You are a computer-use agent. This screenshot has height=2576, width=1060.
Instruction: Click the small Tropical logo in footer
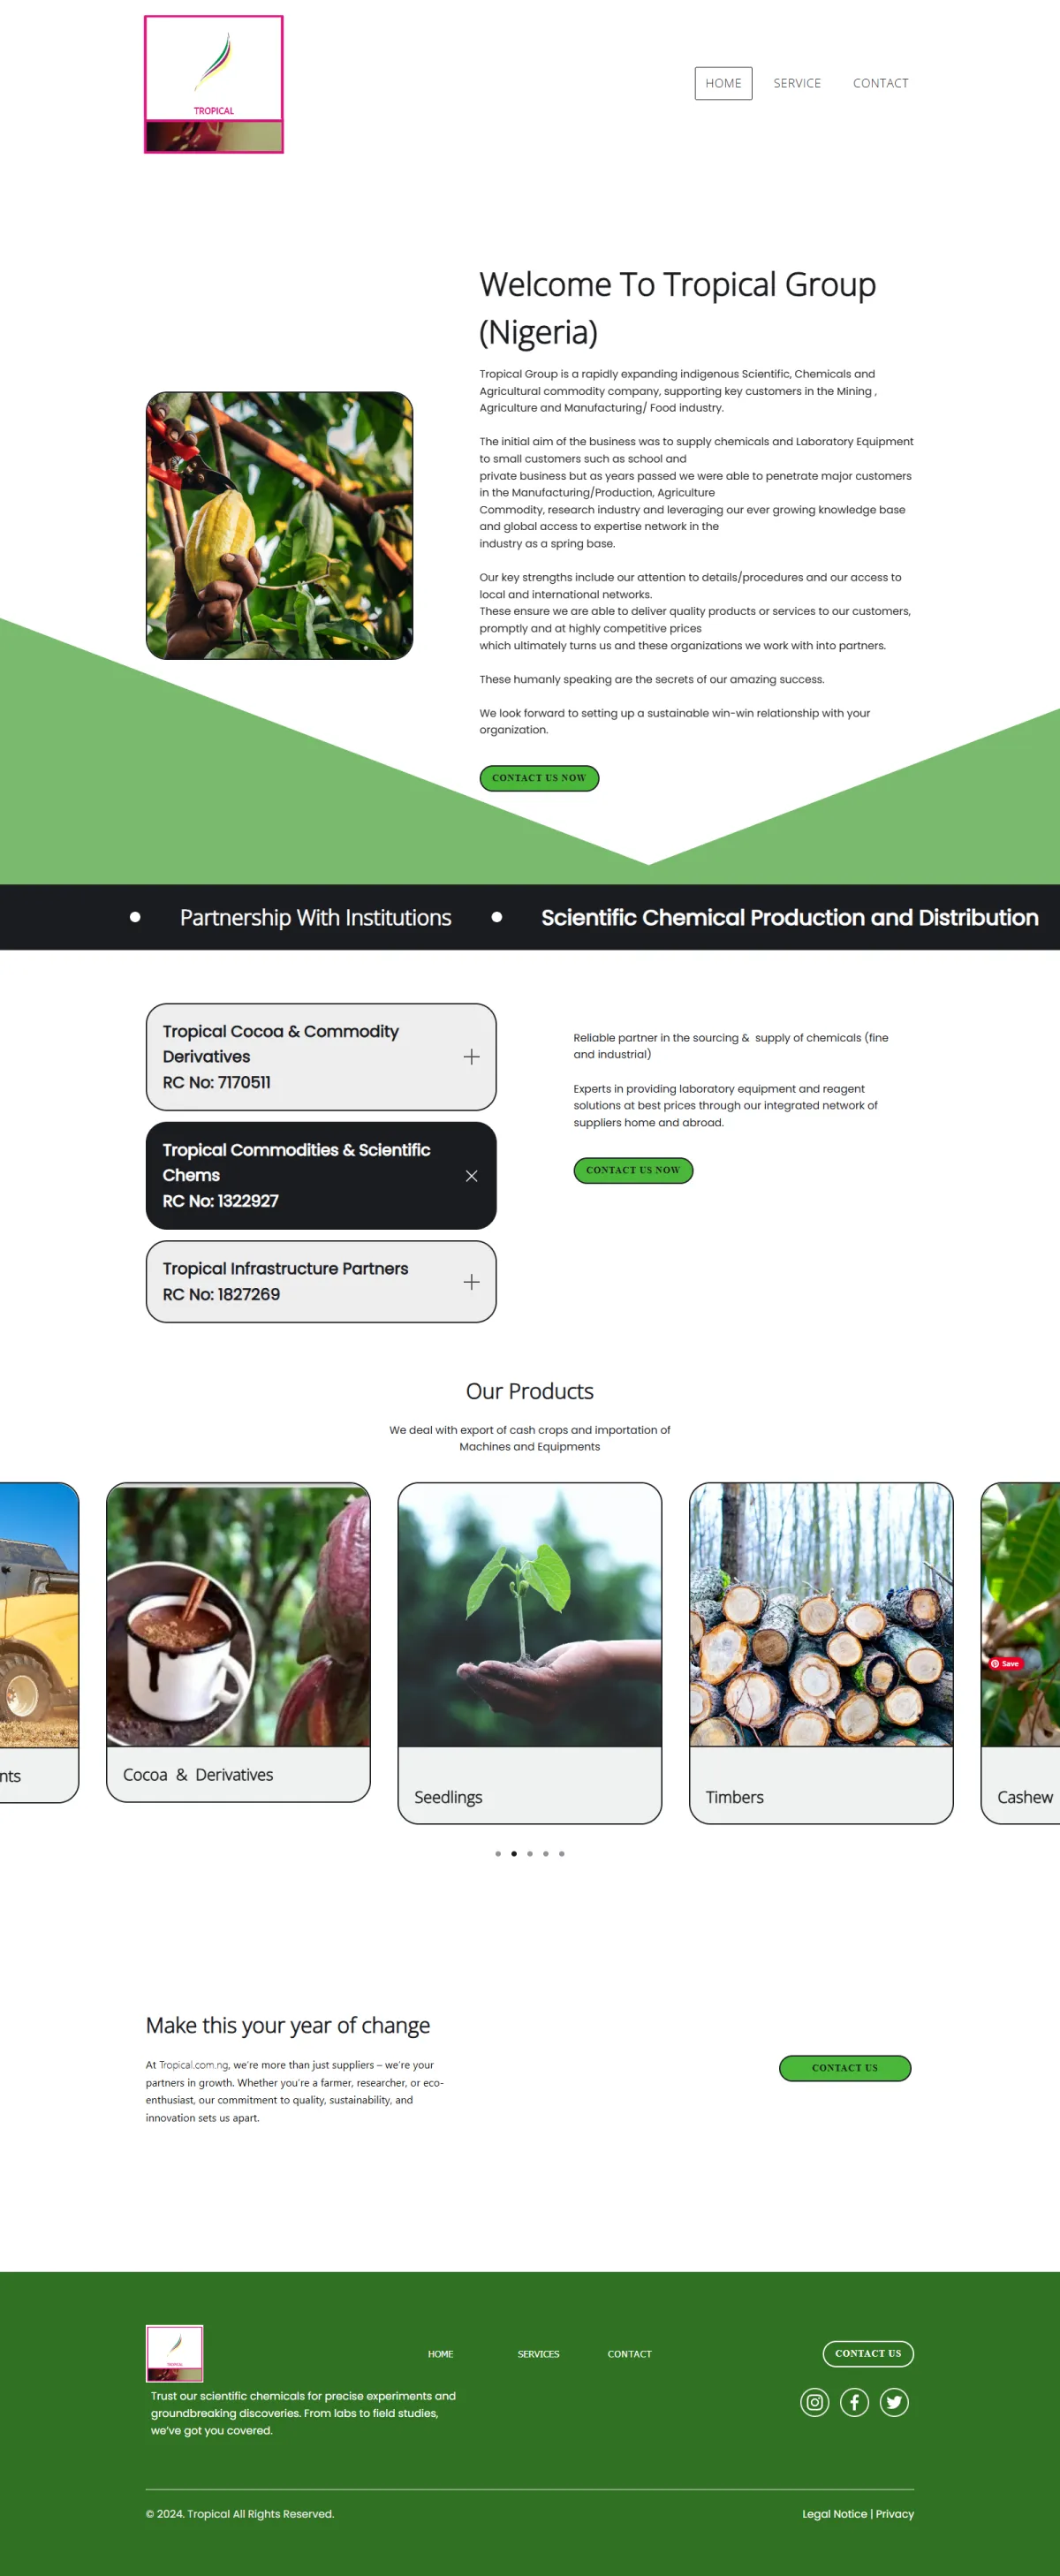pyautogui.click(x=175, y=2353)
